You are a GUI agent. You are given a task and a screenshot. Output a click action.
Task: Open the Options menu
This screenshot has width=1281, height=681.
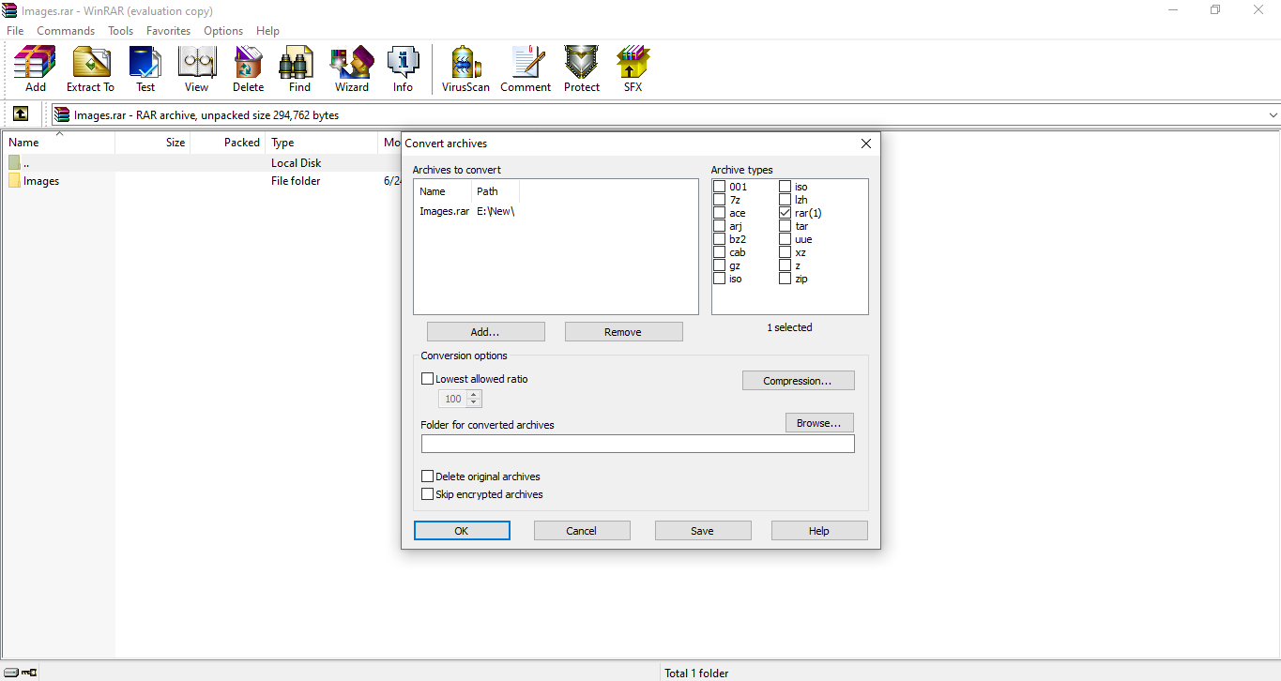coord(222,30)
